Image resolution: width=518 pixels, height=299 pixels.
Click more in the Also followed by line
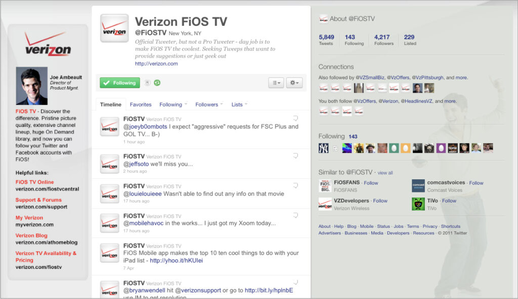[x=461, y=78]
